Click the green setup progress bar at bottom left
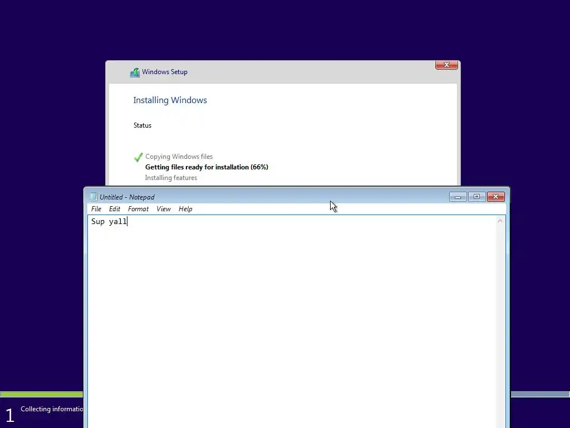Screen dimensions: 570x428 point(41,394)
